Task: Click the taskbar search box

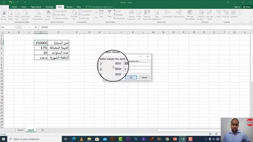Action: coord(34,139)
